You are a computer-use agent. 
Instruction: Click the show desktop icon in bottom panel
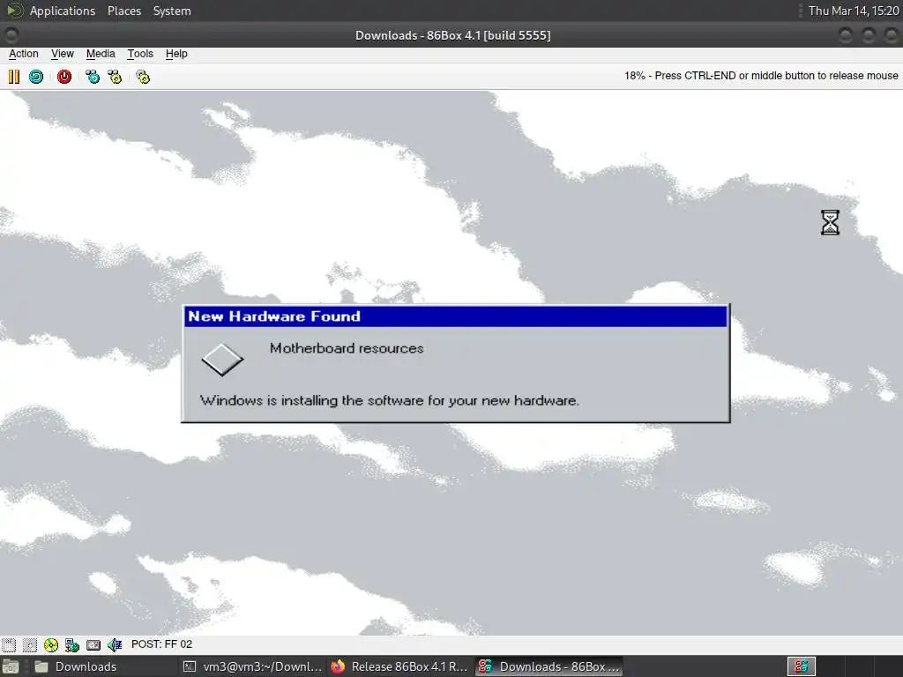(x=11, y=666)
